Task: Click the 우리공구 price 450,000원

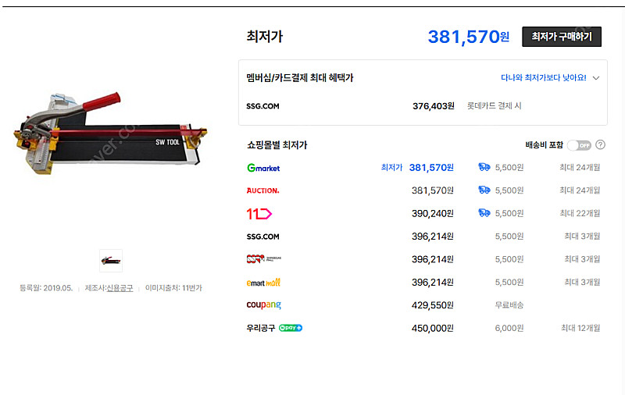Action: pyautogui.click(x=433, y=329)
